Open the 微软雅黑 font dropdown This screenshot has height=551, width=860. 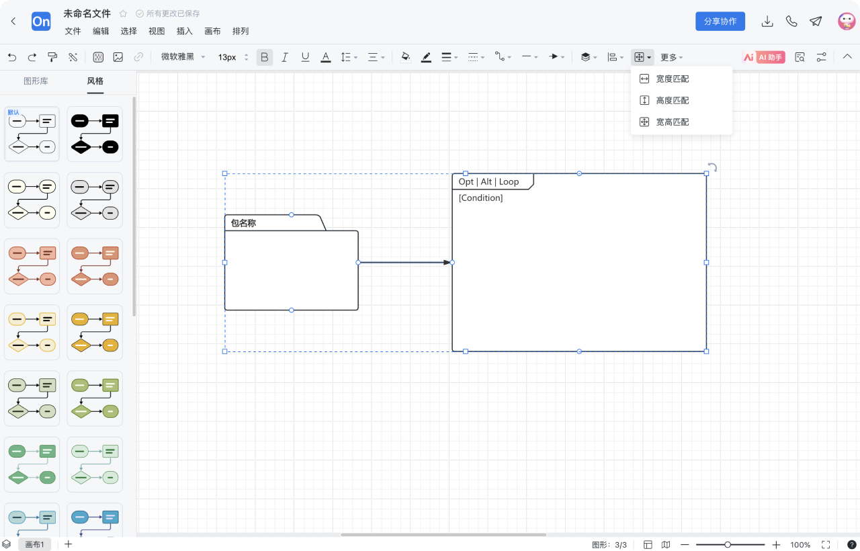(183, 57)
